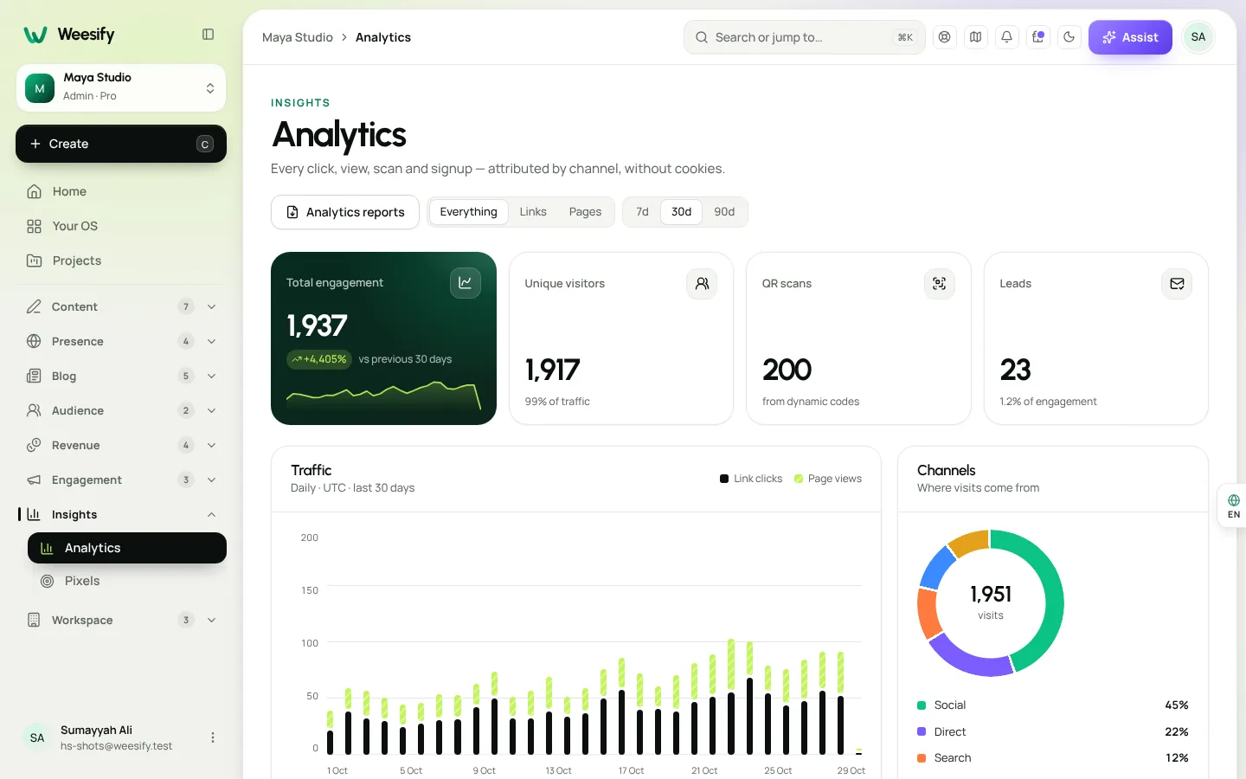Viewport: 1246px width, 779px height.
Task: Open the Pixels page
Action: point(127,581)
